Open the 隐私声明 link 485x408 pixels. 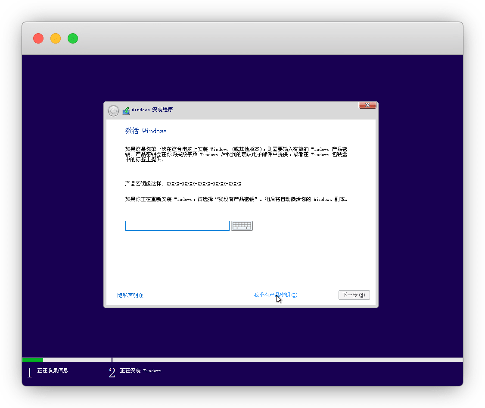click(x=131, y=295)
